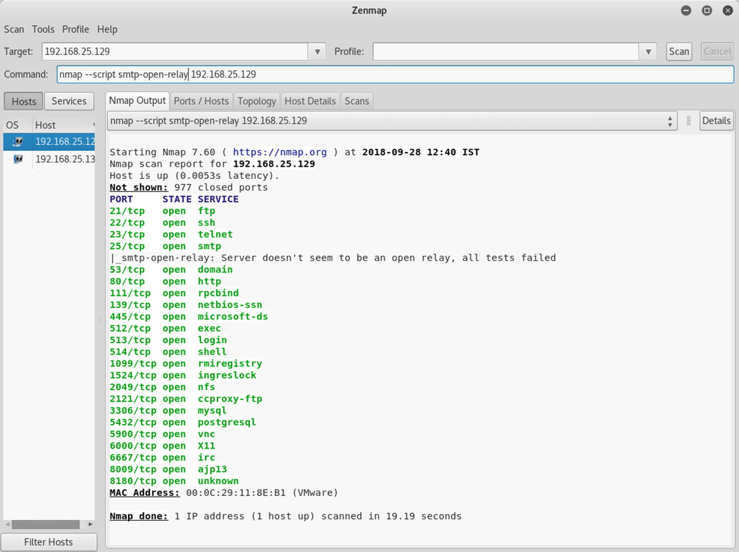Viewport: 739px width, 552px height.
Task: Open the Scan menu
Action: 14,29
